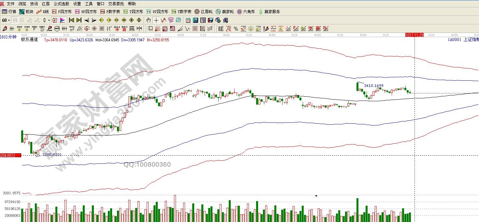Toggle the pink flag marker button
The image size is (479, 222).
tap(62, 20)
